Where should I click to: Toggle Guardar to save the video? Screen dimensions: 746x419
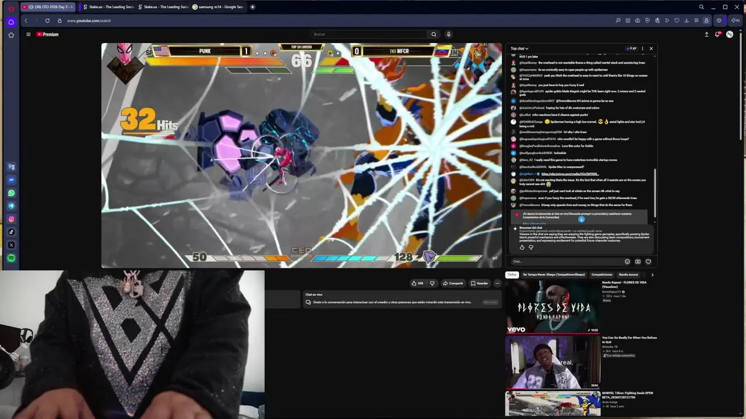pos(479,283)
